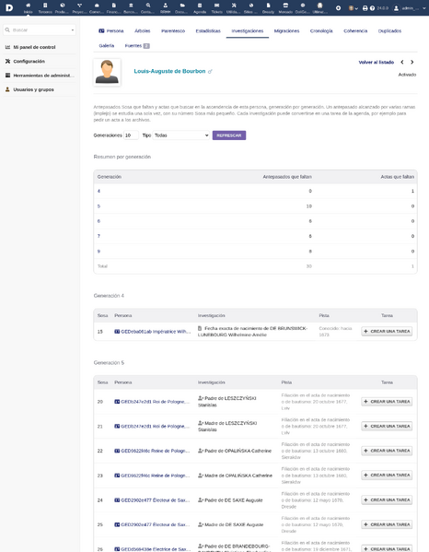Image resolution: width=429 pixels, height=552 pixels.
Task: Click the REFRESCAR button
Action: coord(229,135)
